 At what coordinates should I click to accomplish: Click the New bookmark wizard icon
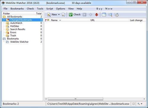(49, 15)
